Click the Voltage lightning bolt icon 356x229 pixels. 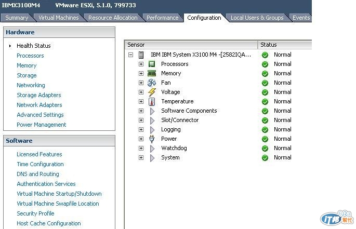pyautogui.click(x=152, y=92)
